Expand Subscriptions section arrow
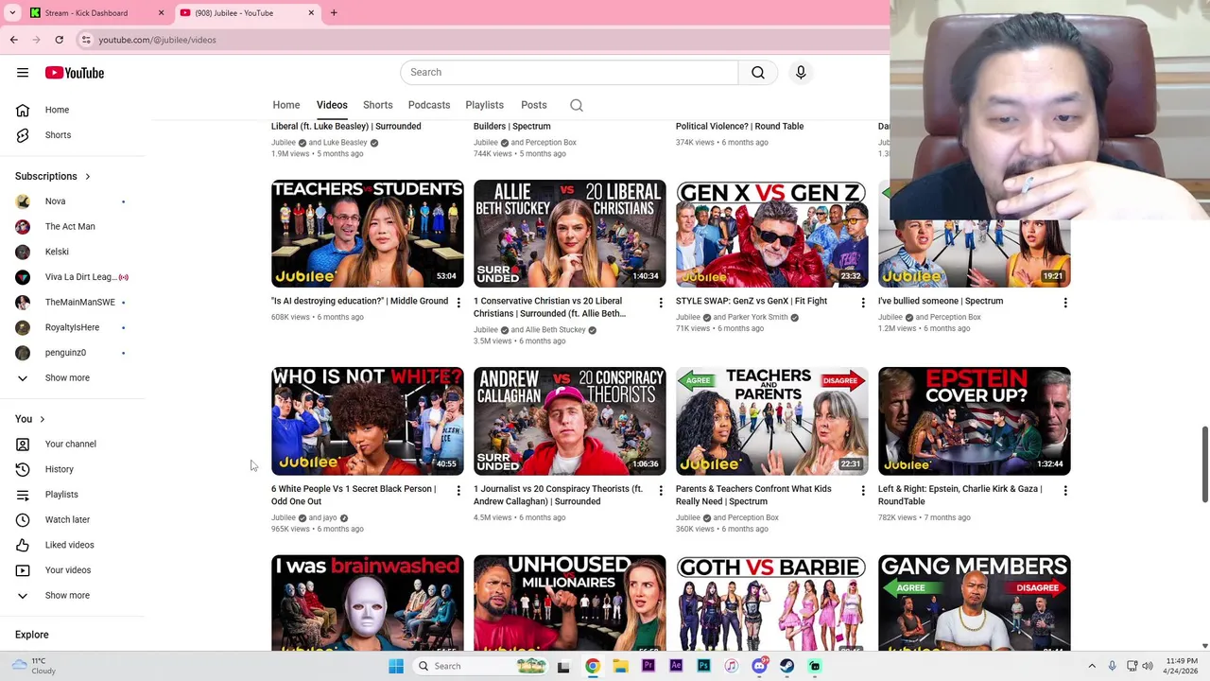 tap(87, 177)
